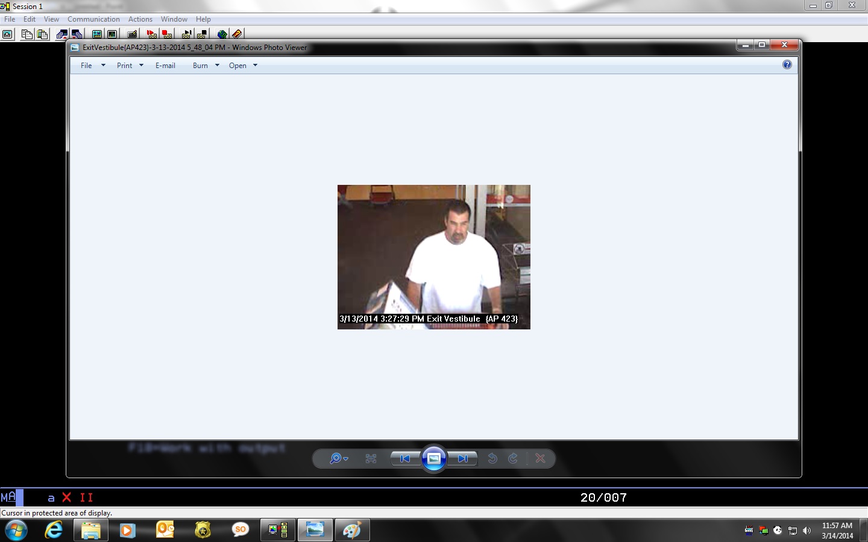Open Windows Media Player from taskbar
The image size is (868, 542).
[x=127, y=530]
